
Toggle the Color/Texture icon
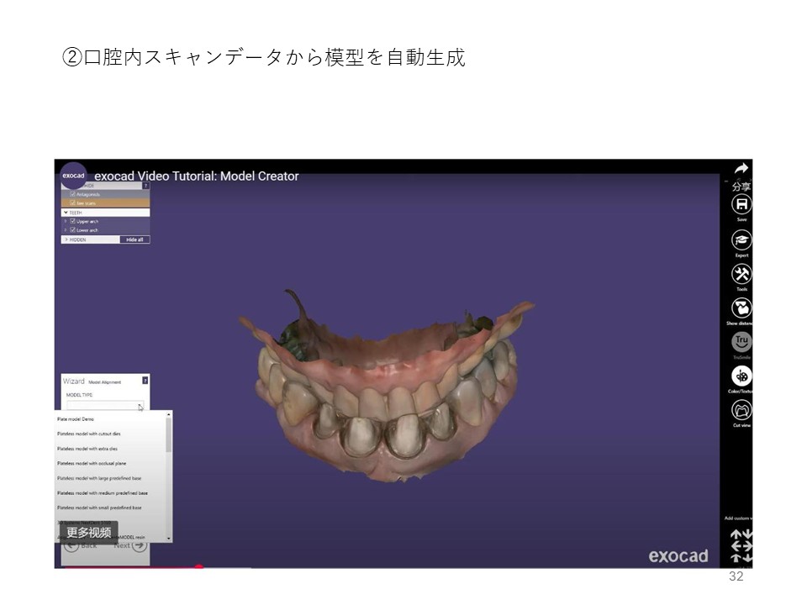coord(741,376)
